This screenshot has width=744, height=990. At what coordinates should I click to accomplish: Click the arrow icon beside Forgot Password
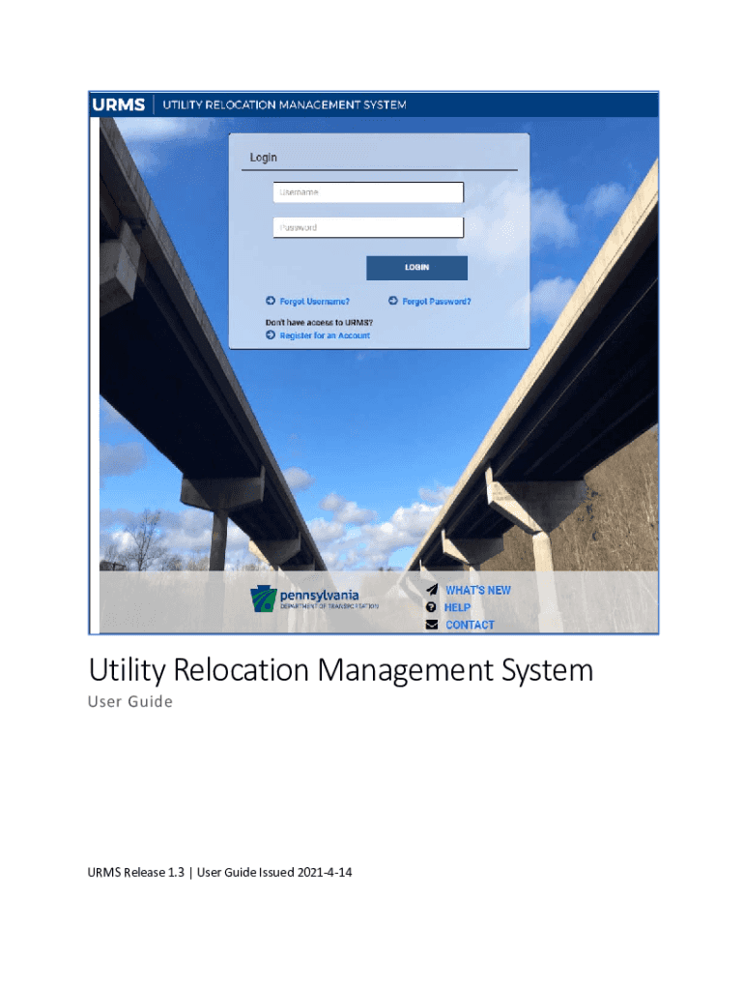pyautogui.click(x=393, y=301)
